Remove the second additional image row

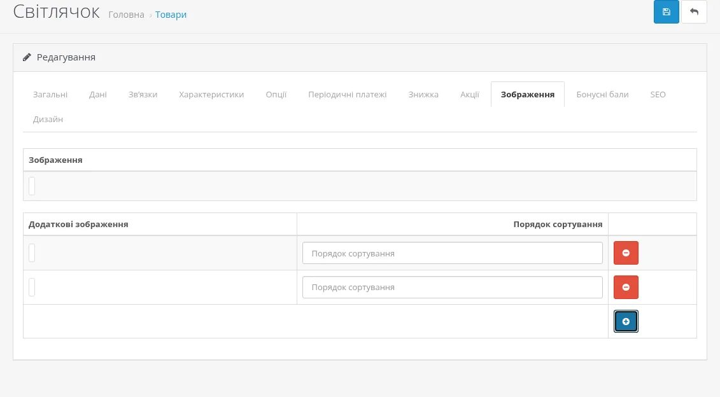point(626,288)
